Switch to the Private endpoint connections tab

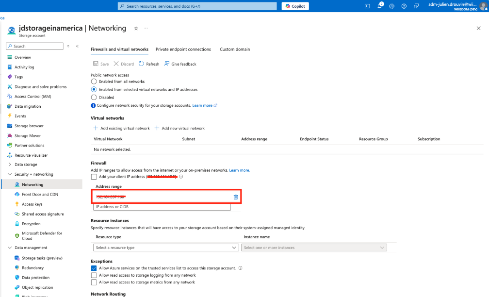point(183,49)
